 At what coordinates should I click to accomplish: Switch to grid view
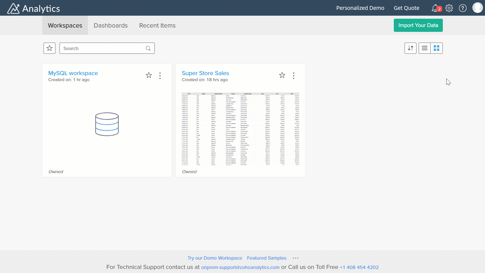437,48
